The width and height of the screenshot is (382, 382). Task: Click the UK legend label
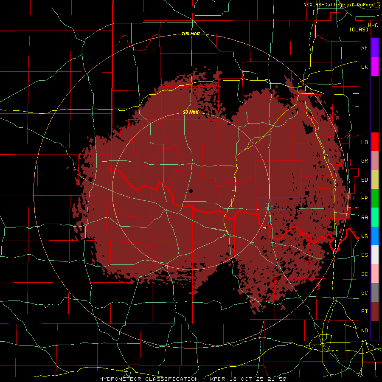tap(364, 67)
